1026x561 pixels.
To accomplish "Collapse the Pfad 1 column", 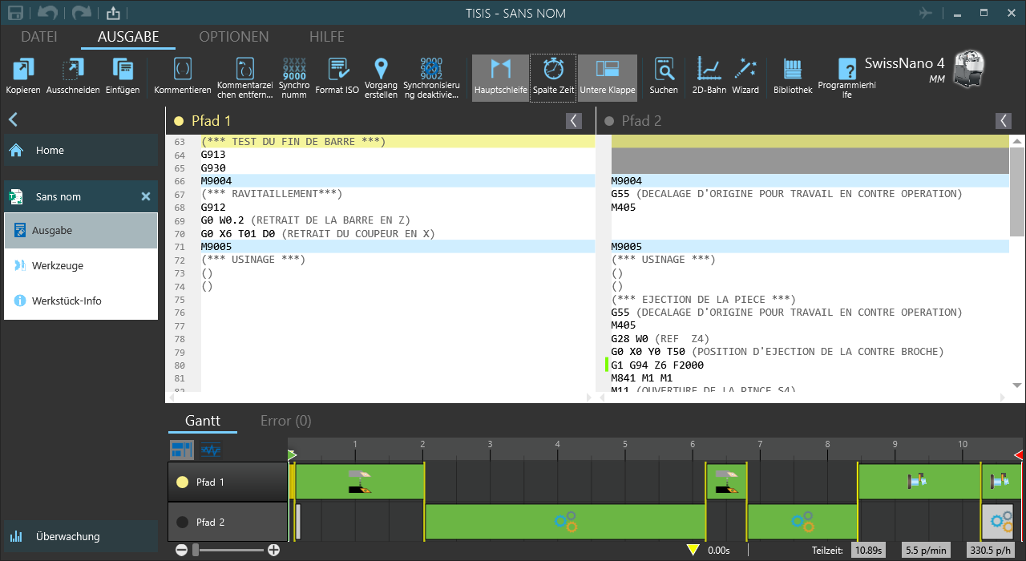I will (x=574, y=121).
